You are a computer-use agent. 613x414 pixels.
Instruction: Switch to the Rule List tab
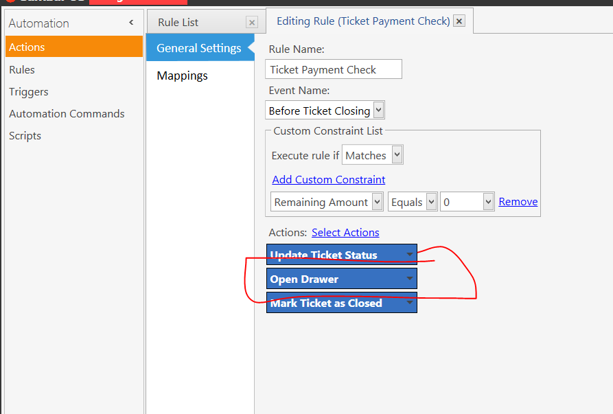(178, 23)
